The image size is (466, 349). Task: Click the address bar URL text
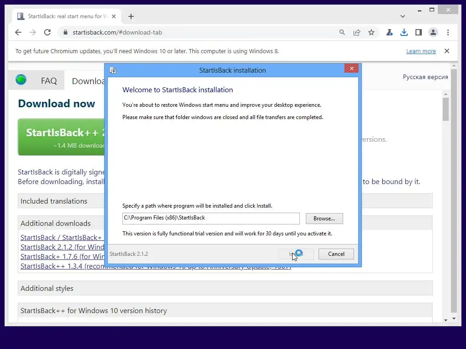click(x=117, y=32)
